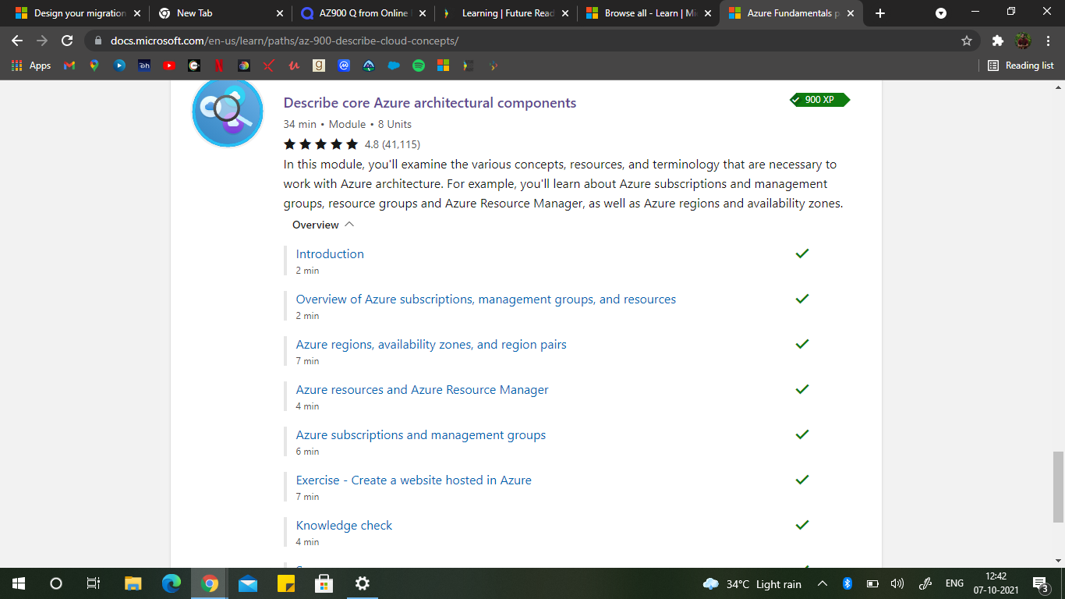This screenshot has width=1065, height=599.
Task: Open the Chrome extensions puzzle icon
Action: coord(997,41)
